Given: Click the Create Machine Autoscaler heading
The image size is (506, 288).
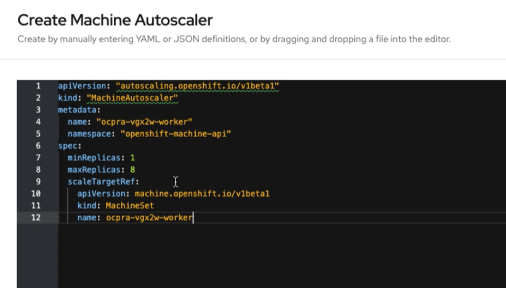Looking at the screenshot, I should [115, 20].
